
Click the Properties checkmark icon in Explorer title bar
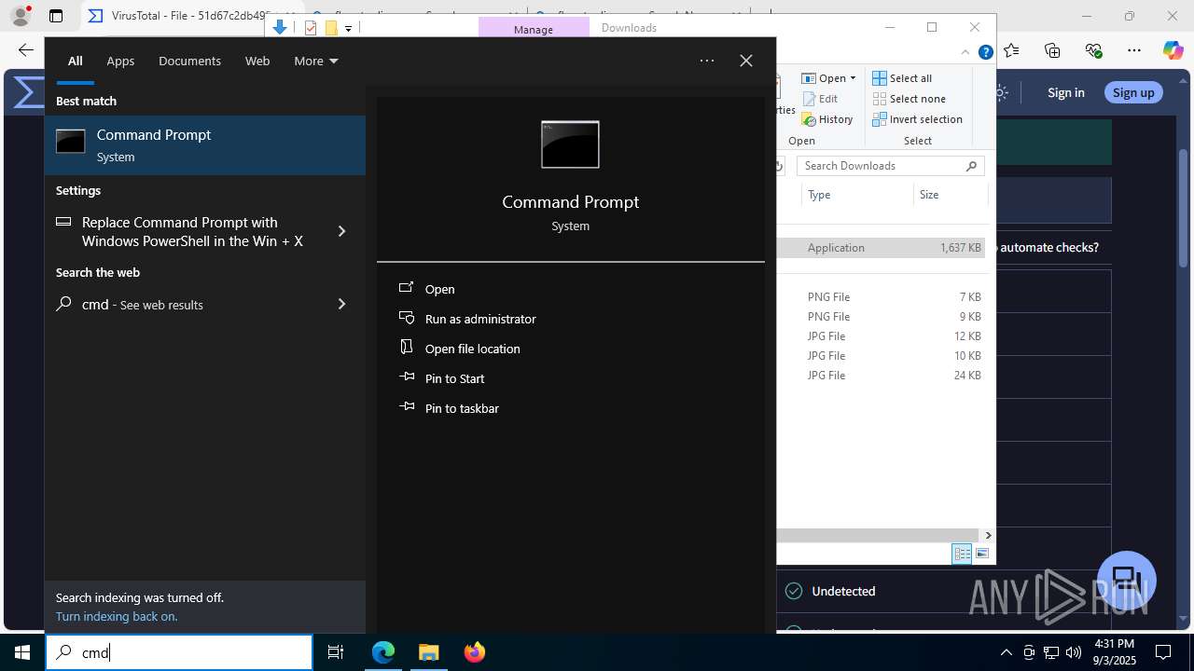[311, 28]
